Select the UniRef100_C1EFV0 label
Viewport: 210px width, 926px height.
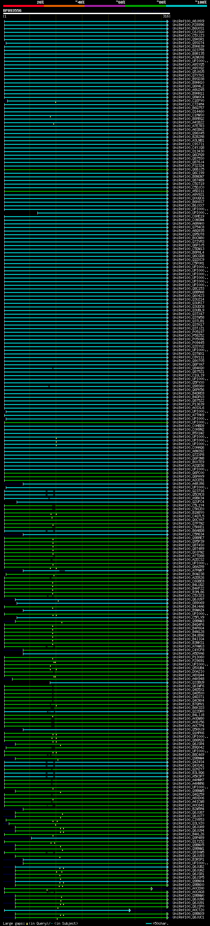click(x=188, y=101)
